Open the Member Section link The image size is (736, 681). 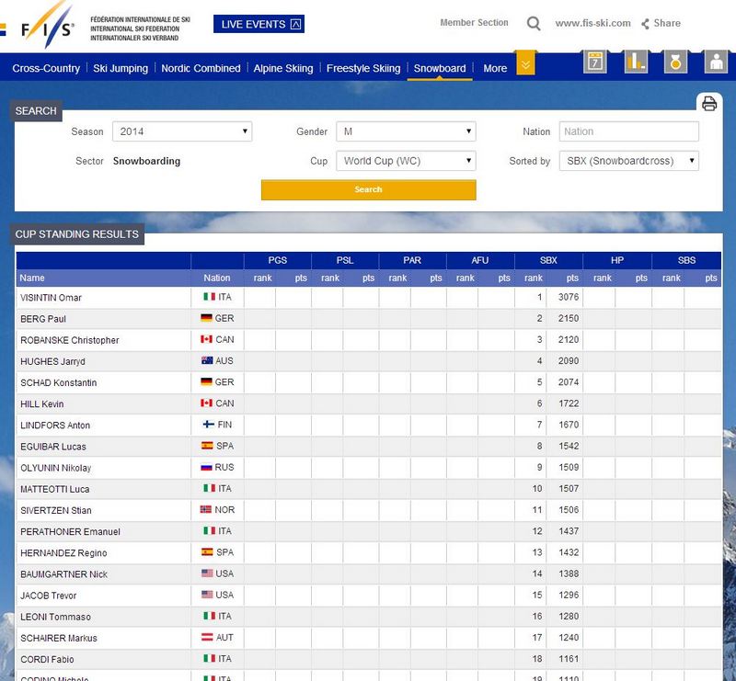474,23
